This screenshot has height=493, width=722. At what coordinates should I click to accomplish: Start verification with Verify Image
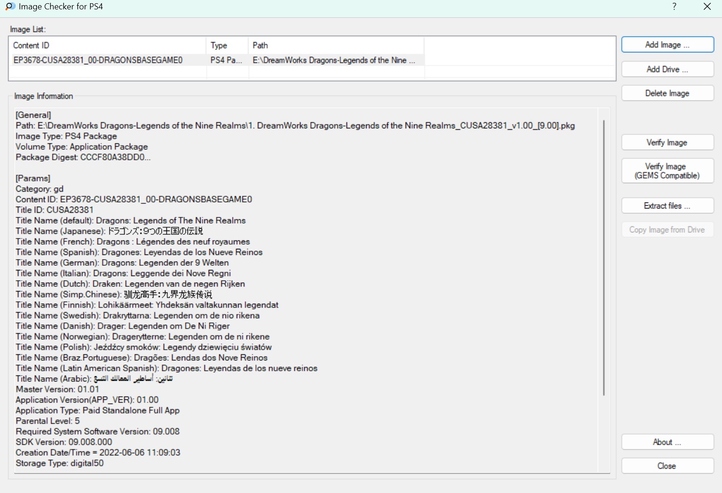coord(667,142)
